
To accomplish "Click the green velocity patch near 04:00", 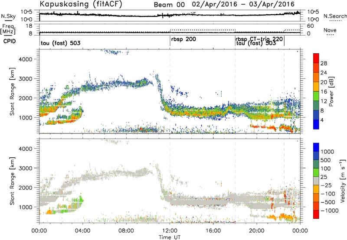I will pos(79,200).
